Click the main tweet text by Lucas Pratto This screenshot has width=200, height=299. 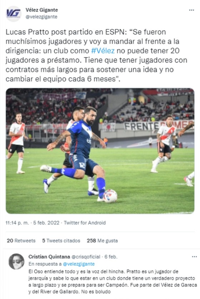click(96, 55)
